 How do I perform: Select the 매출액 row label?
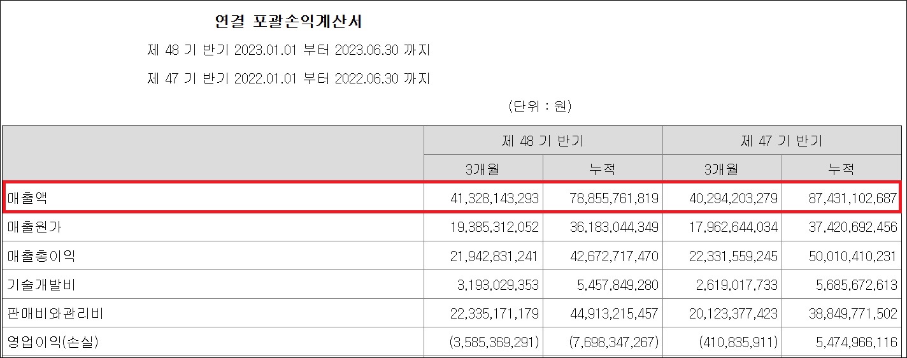[x=27, y=198]
